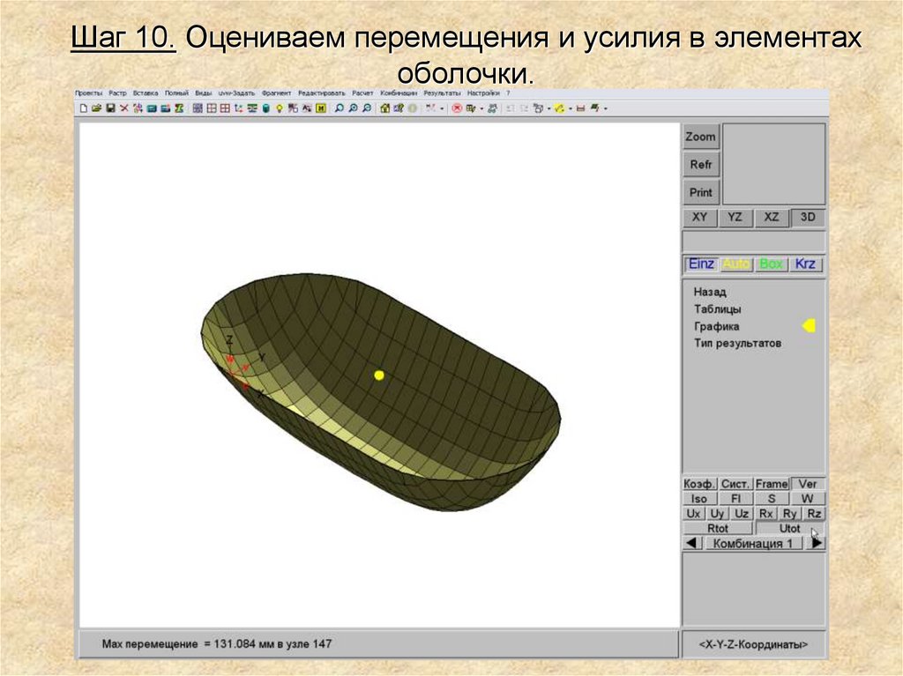Image resolution: width=903 pixels, height=676 pixels.
Task: Open the Результаты menu
Action: 442,93
